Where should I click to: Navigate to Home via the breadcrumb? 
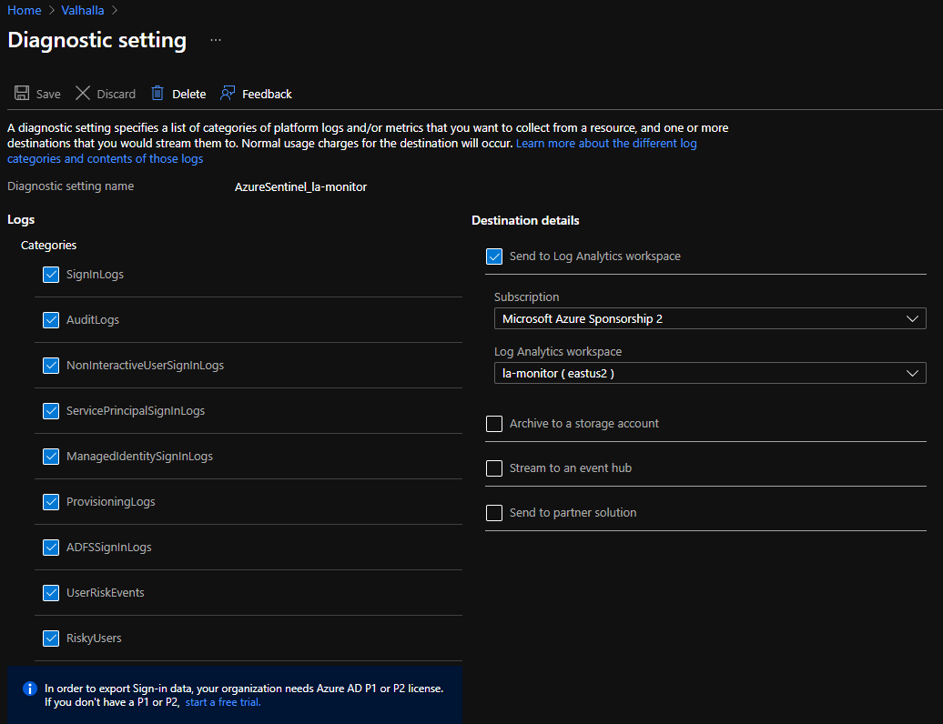point(24,10)
